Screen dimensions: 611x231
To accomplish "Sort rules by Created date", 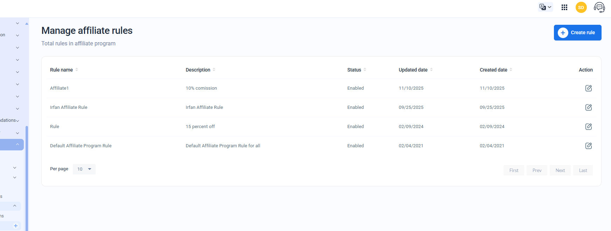I will coord(511,70).
